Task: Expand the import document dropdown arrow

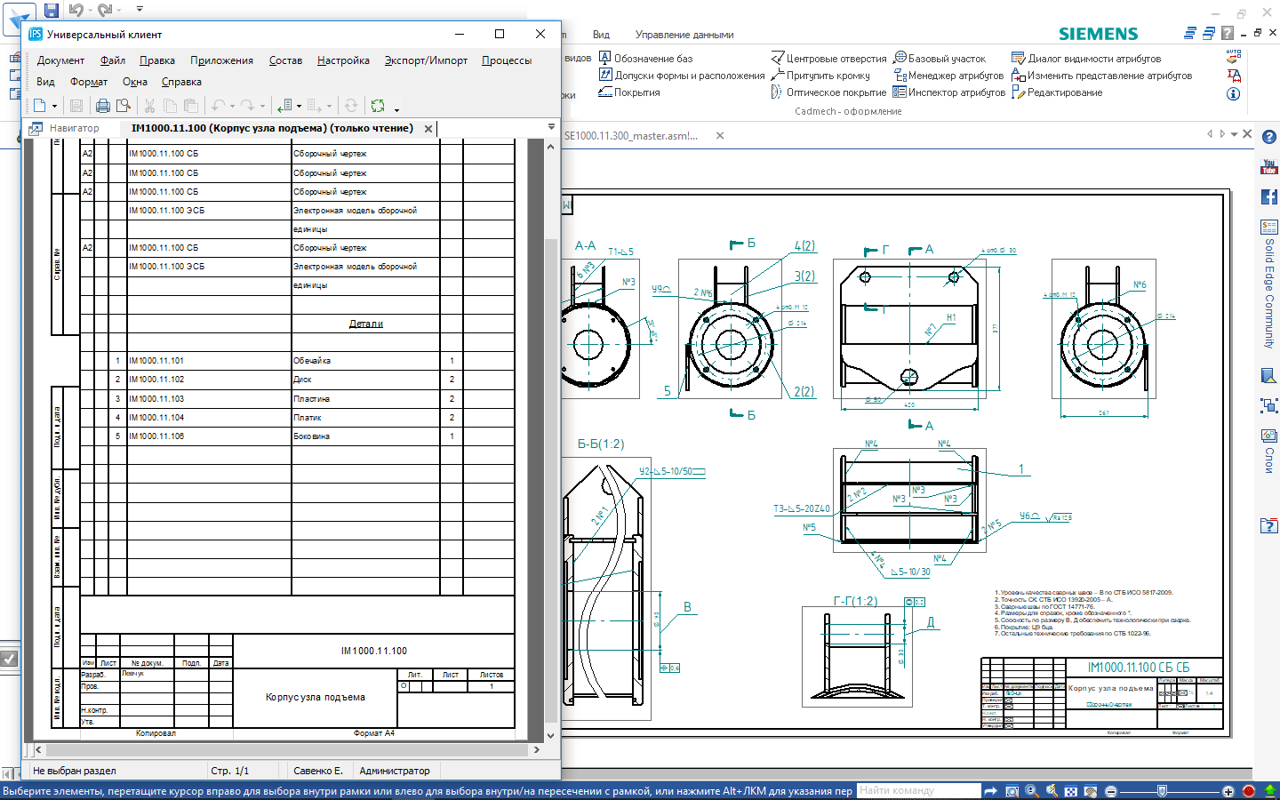Action: (299, 107)
